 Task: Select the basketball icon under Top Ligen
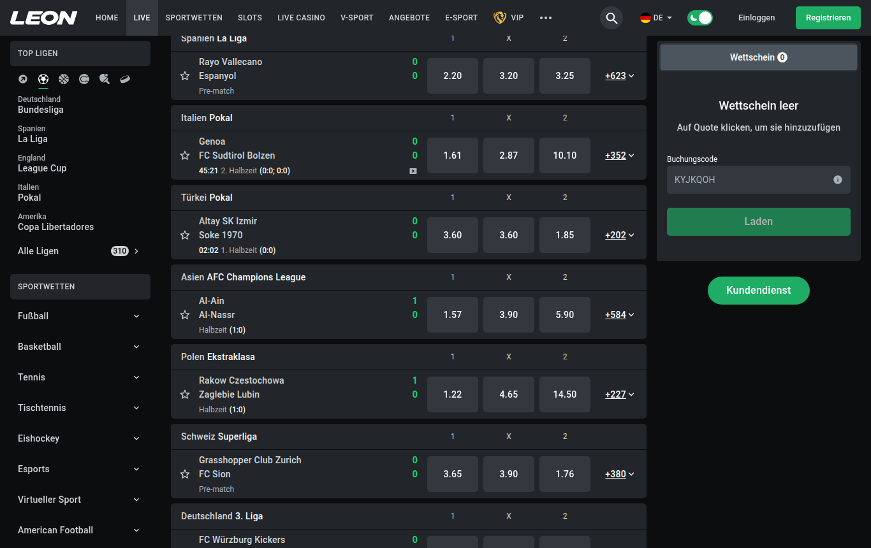(x=64, y=79)
